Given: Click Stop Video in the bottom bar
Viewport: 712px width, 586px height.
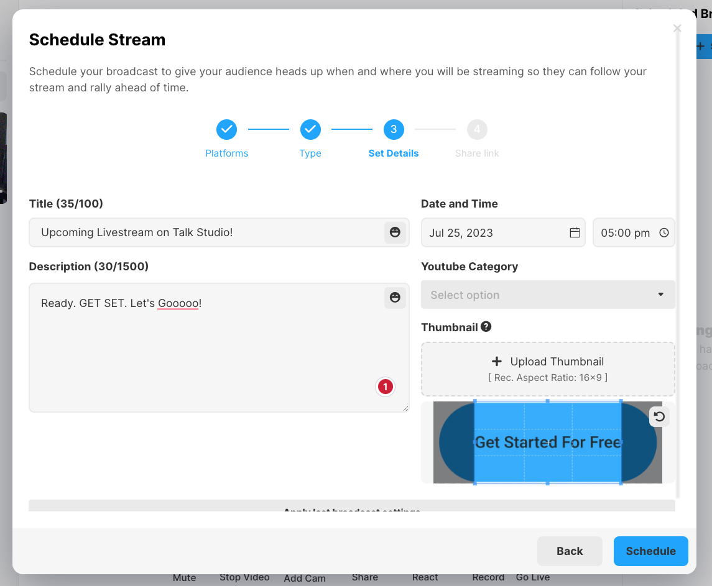Looking at the screenshot, I should tap(244, 577).
